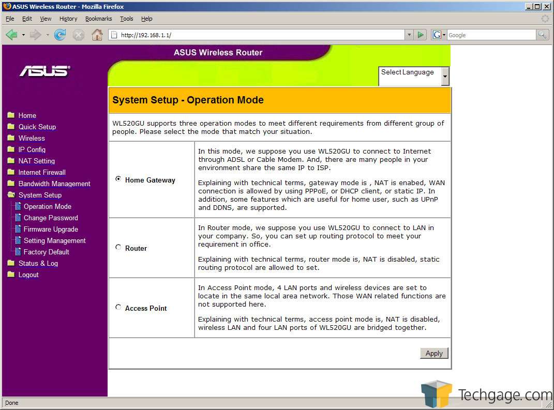Image resolution: width=554 pixels, height=410 pixels.
Task: Click the Stop loading icon
Action: [x=79, y=35]
